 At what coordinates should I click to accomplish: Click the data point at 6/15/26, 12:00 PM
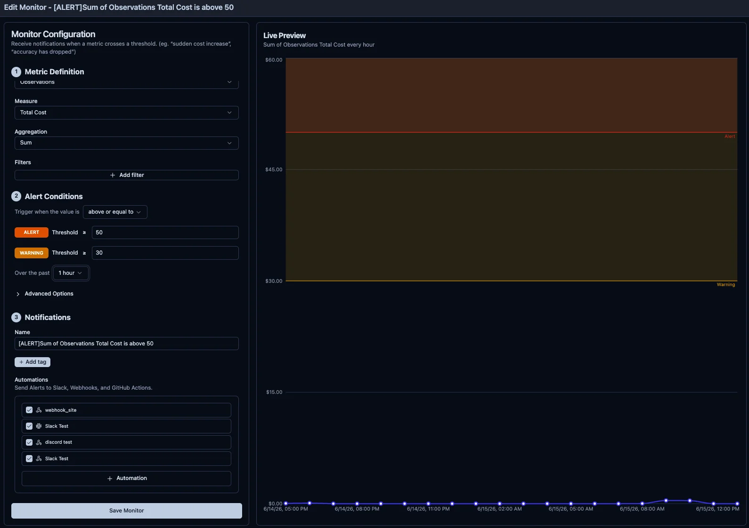coord(737,504)
